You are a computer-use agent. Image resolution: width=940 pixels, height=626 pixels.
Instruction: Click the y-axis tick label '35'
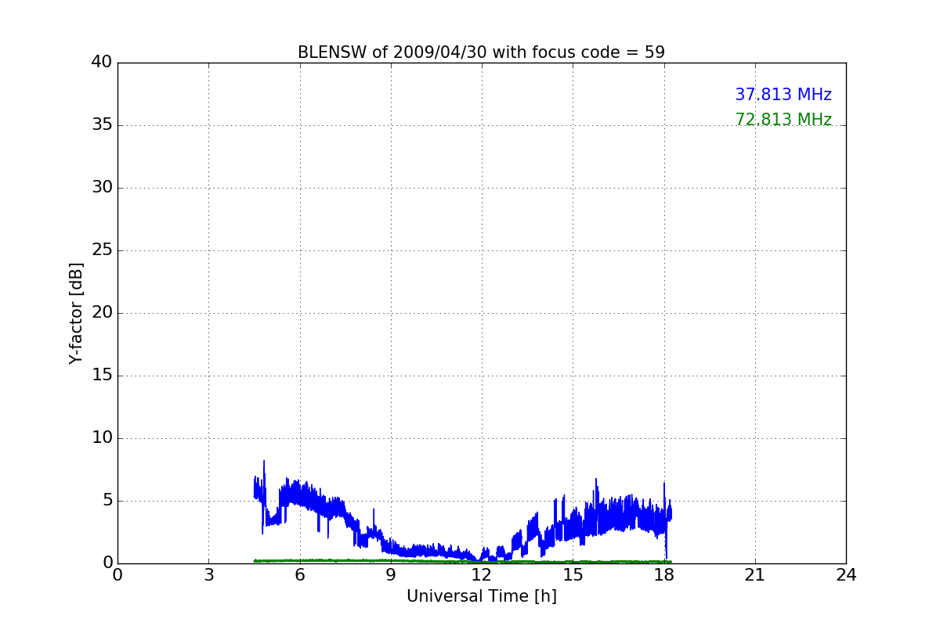[x=102, y=125]
